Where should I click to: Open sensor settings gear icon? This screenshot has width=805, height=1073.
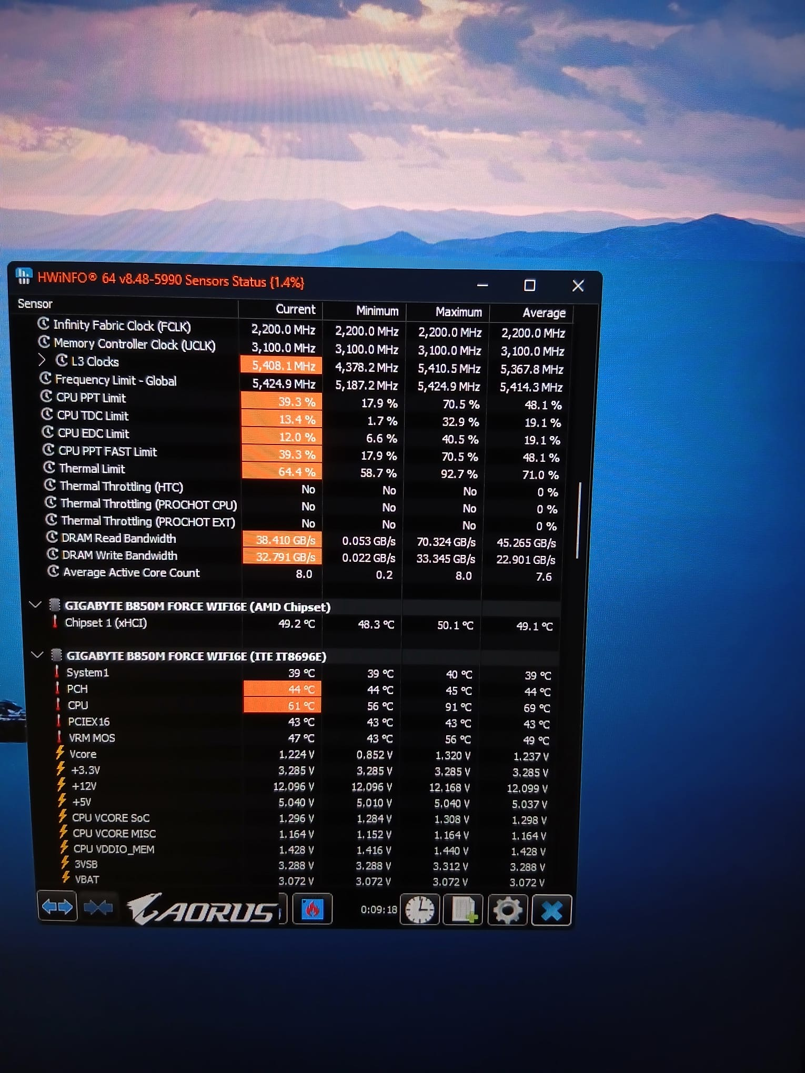(507, 910)
